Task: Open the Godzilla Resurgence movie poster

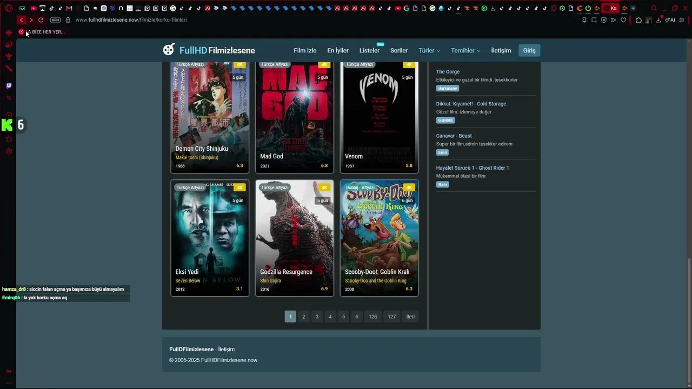Action: 295,238
